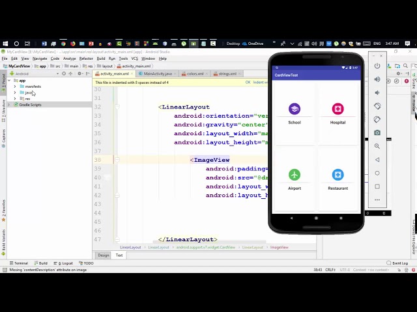
Task: Switch to MainActivity.java tab
Action: 158,73
